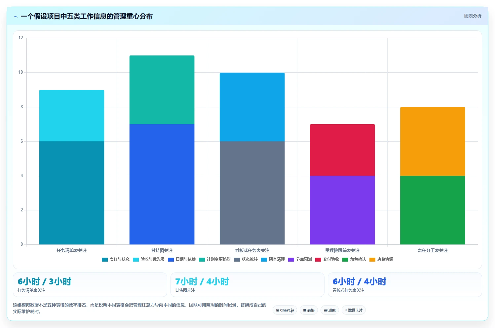Click the y-axis value 2
Screen dimensions: 495x328
pos(22,210)
